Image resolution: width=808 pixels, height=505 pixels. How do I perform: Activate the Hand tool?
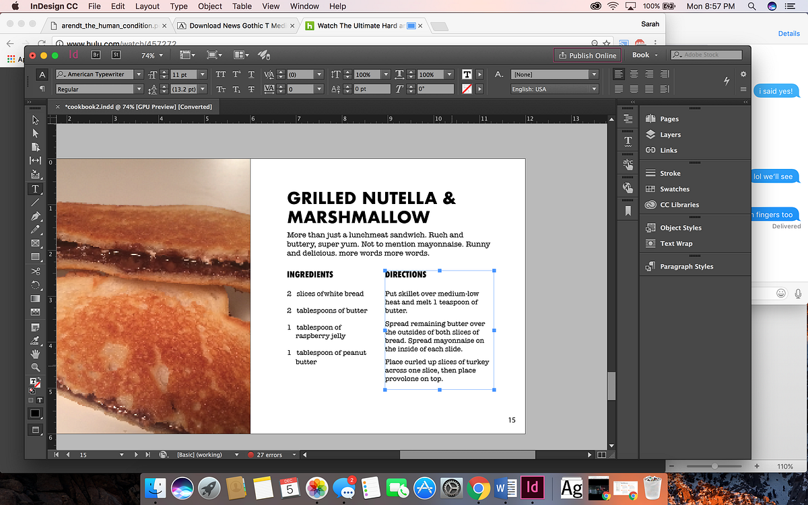pos(35,353)
